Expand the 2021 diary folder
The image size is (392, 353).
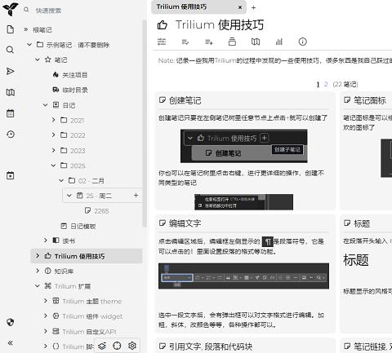pos(53,120)
